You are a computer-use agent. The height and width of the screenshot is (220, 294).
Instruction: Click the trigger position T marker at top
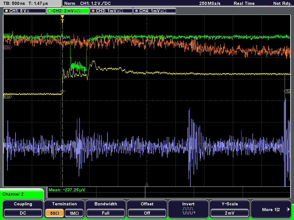pyautogui.click(x=62, y=19)
